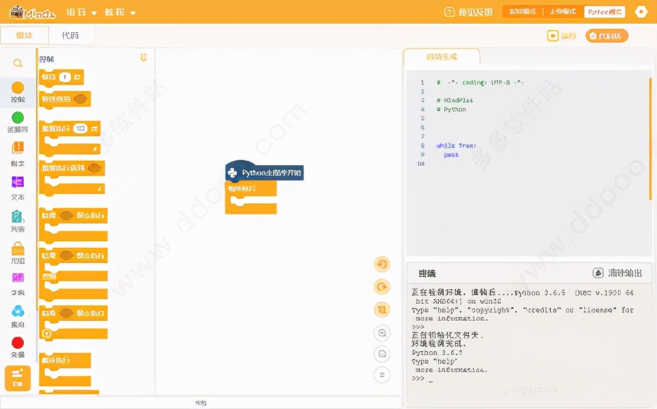Screen dimensions: 657x409
Task: Select the green Operators category circle
Action: [x=18, y=118]
